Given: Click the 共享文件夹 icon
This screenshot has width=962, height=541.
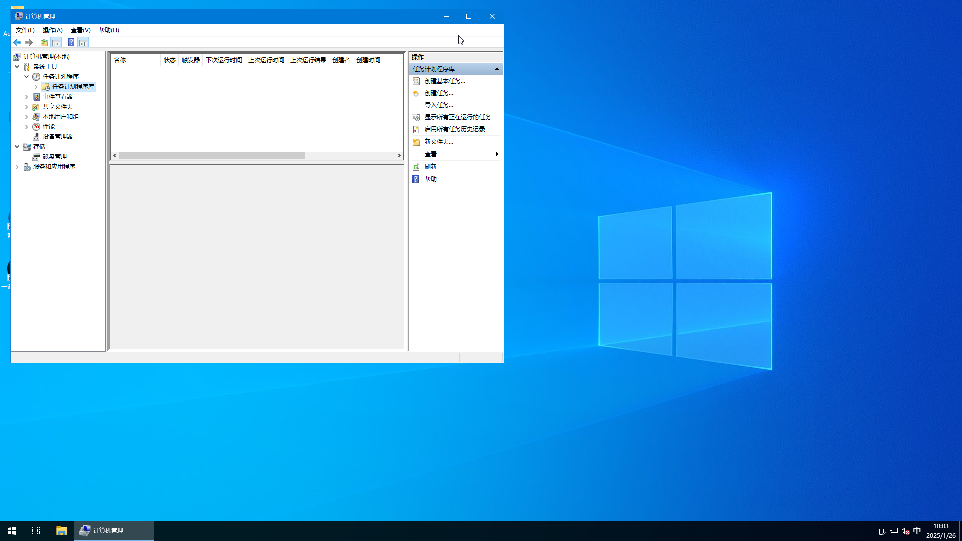Looking at the screenshot, I should [36, 107].
